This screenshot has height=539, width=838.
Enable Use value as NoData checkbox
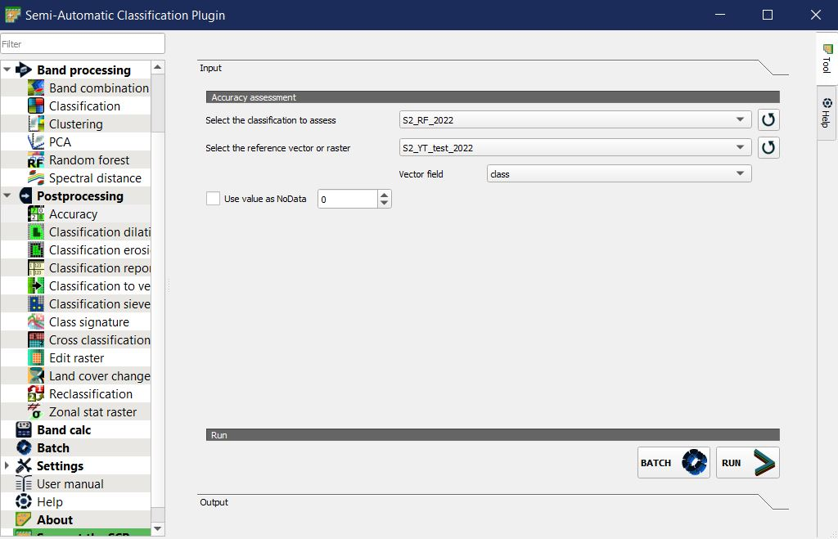[214, 199]
